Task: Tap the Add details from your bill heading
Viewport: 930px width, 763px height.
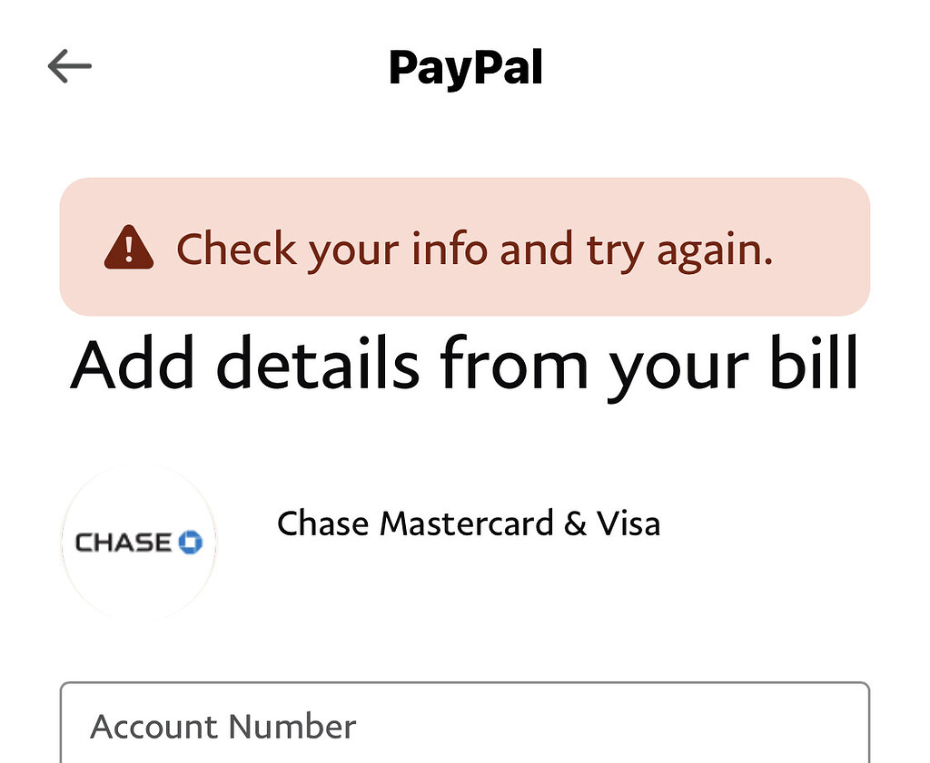Action: pyautogui.click(x=465, y=362)
